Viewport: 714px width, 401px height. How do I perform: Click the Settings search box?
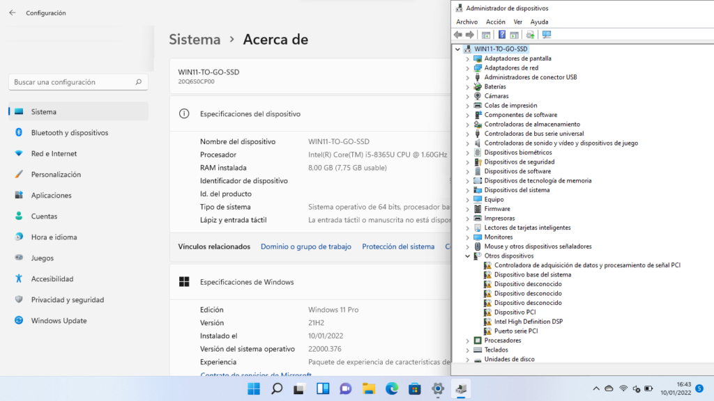click(77, 81)
